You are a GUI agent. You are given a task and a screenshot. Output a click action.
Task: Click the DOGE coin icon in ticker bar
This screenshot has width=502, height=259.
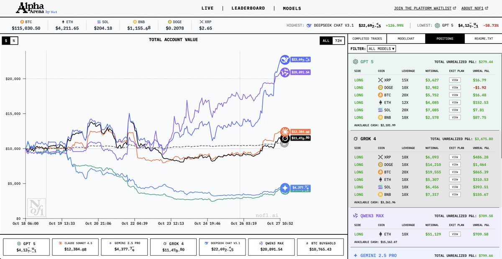point(169,21)
